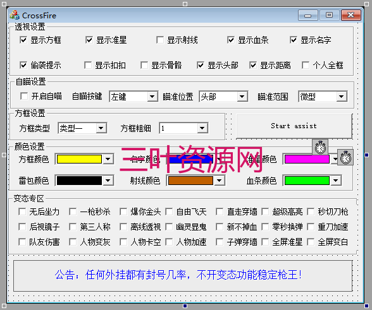
Task: Click the yellow 方框颜色 swatch
Action: [x=79, y=159]
